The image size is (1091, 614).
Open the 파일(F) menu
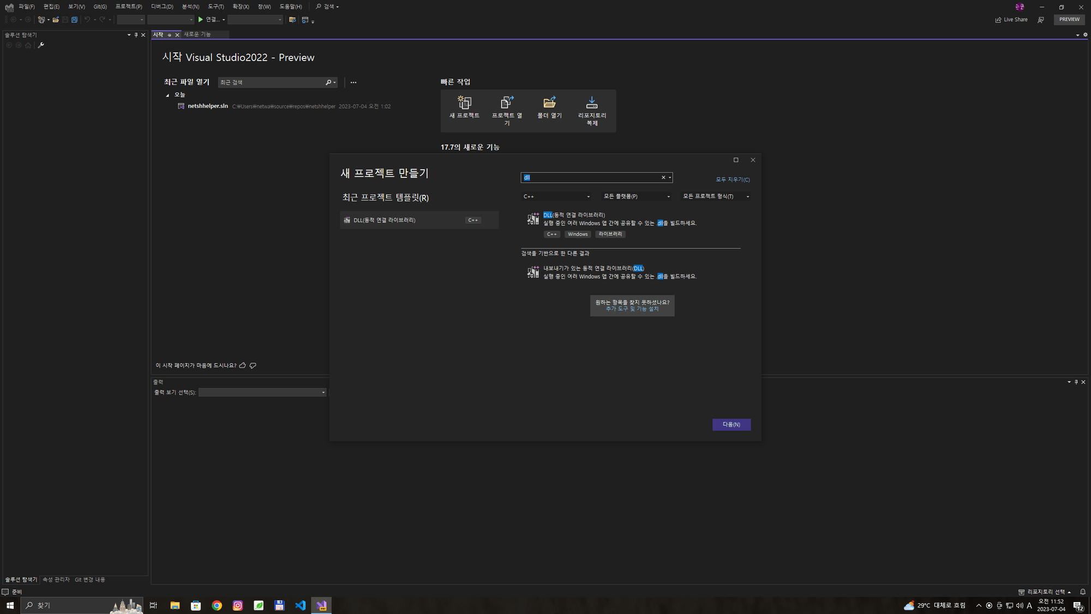pos(26,7)
